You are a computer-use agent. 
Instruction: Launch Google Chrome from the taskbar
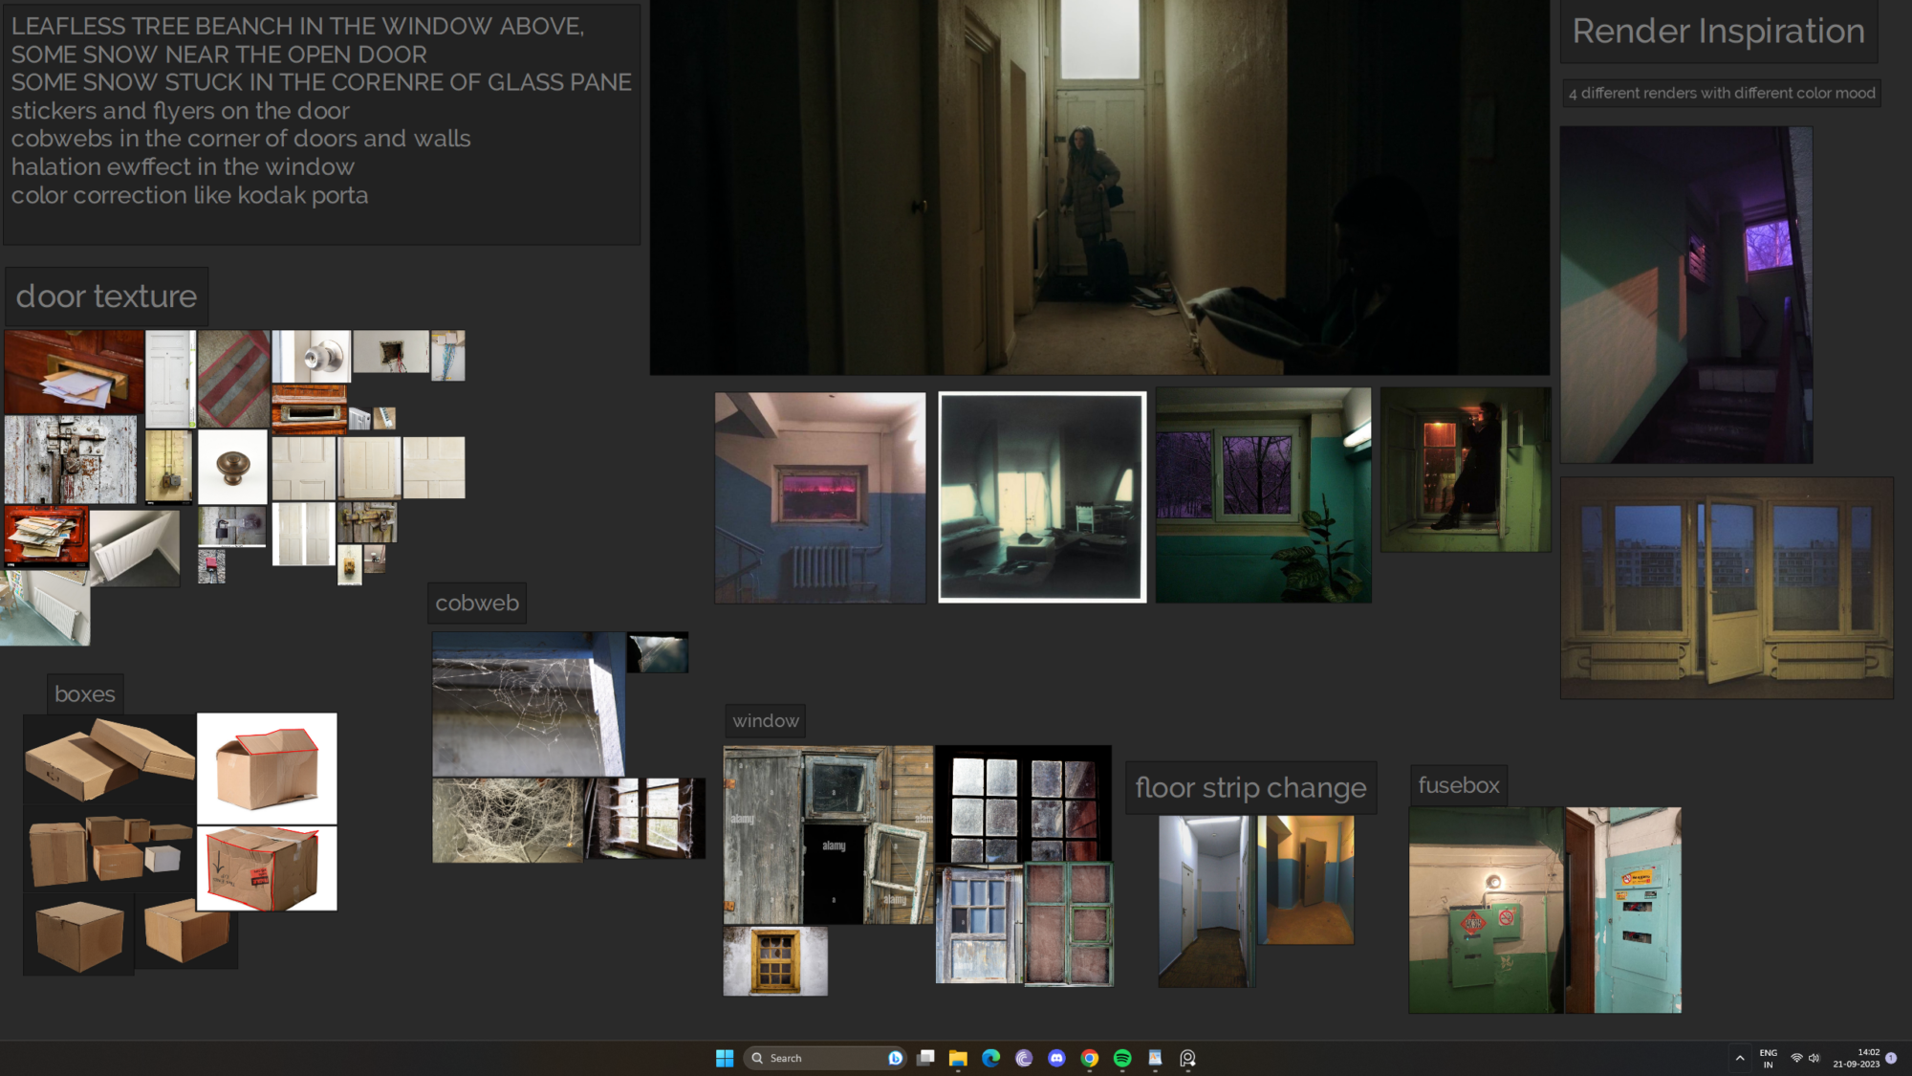1090,1058
